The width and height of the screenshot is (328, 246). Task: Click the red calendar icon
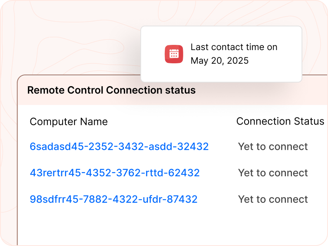tap(174, 54)
